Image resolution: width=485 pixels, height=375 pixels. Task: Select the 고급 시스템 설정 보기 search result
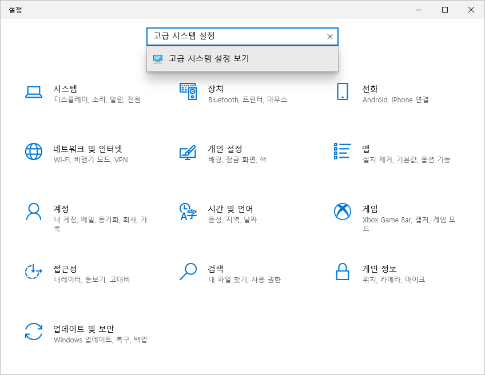tap(242, 59)
